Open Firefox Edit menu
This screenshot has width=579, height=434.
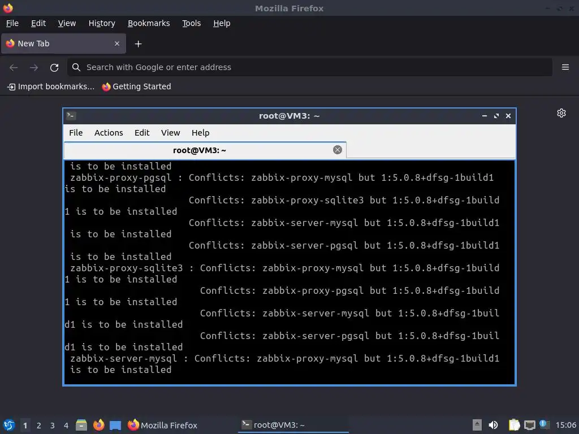point(38,23)
